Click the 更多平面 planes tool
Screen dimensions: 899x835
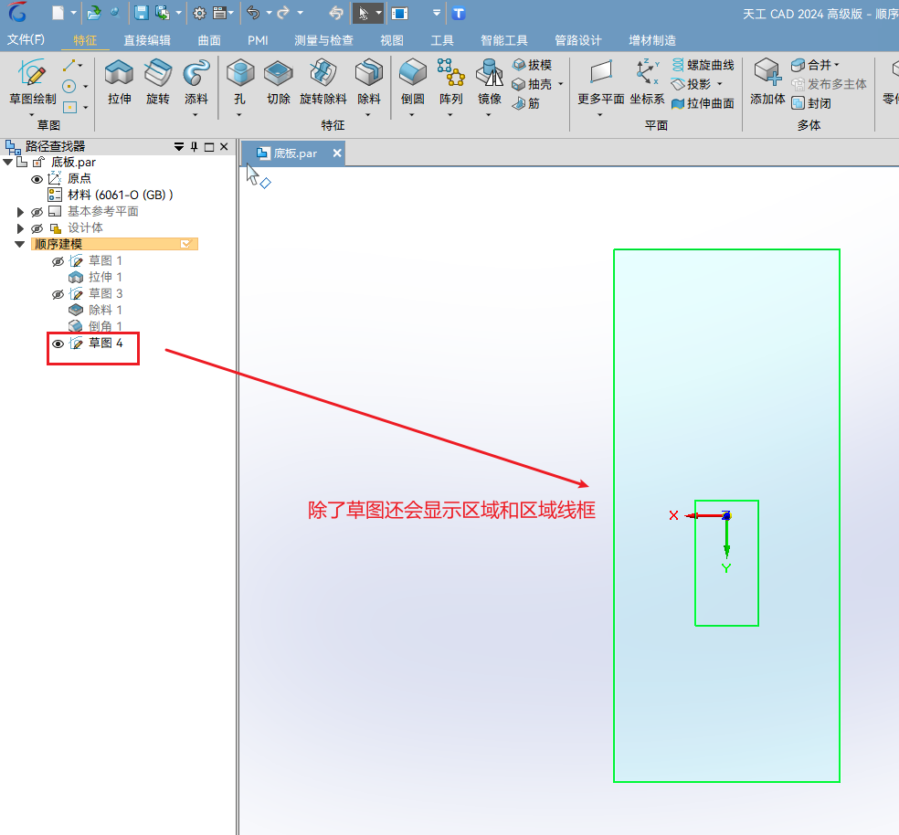coord(600,82)
